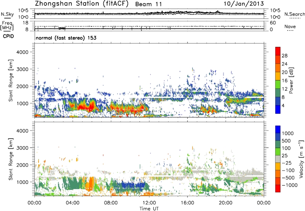Click the 'N.Search' legend label
305x211 pixels.
[x=294, y=14]
